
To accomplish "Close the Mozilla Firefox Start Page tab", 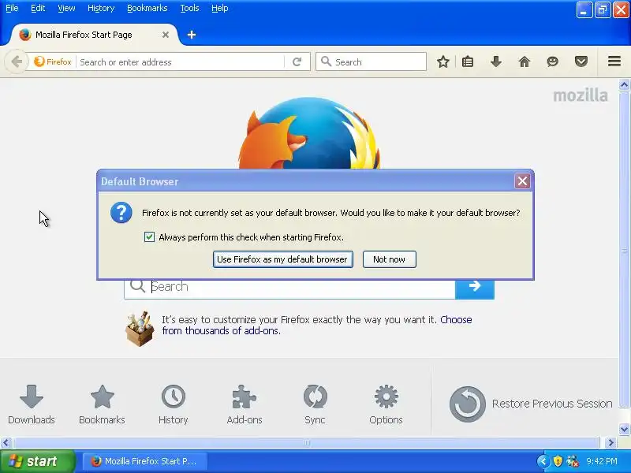I will [166, 35].
